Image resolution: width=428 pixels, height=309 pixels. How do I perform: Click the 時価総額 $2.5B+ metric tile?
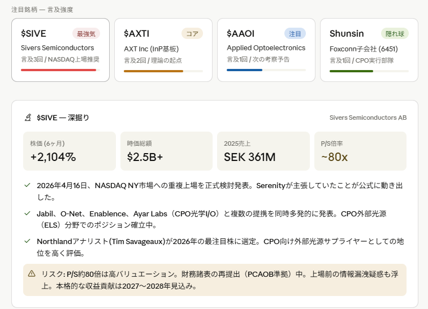166,151
